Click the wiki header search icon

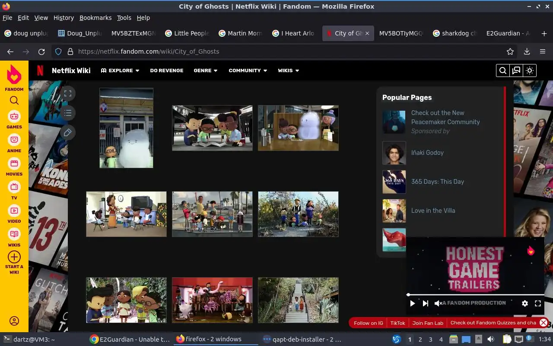click(x=502, y=70)
